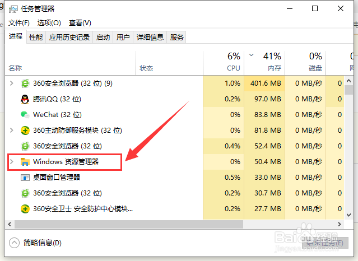358x261 pixels.
Task: Expand the 360主动防御服务模块 process group
Action: [x=11, y=130]
